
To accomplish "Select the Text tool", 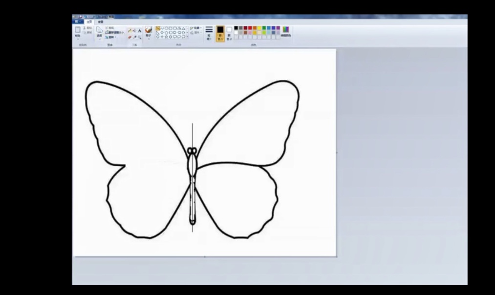I will [x=140, y=30].
